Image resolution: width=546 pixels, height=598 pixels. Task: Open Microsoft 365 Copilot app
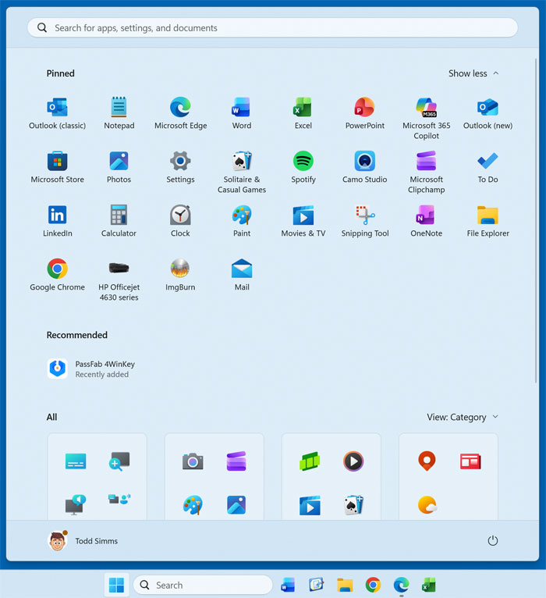point(426,118)
